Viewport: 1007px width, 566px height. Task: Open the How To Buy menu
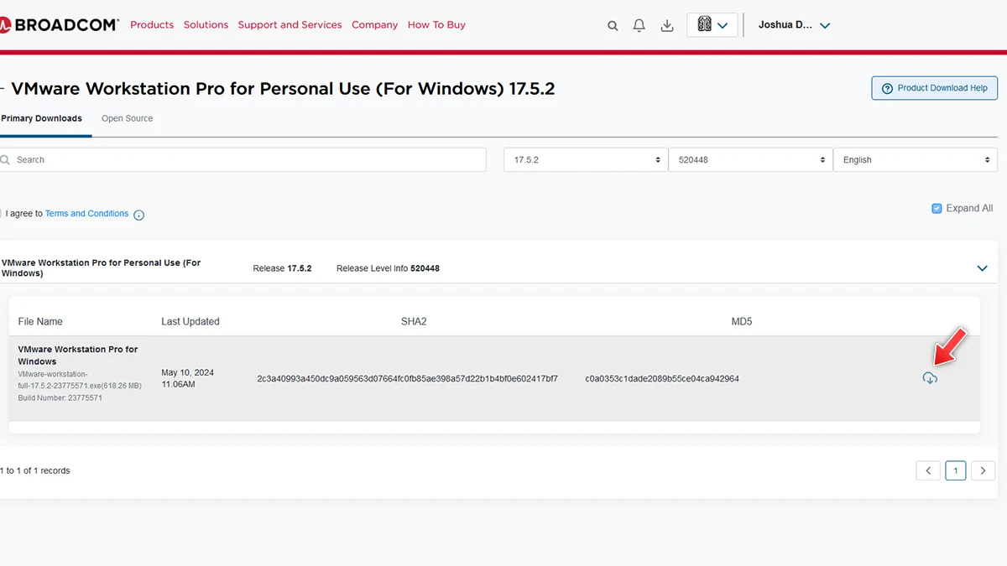click(436, 25)
